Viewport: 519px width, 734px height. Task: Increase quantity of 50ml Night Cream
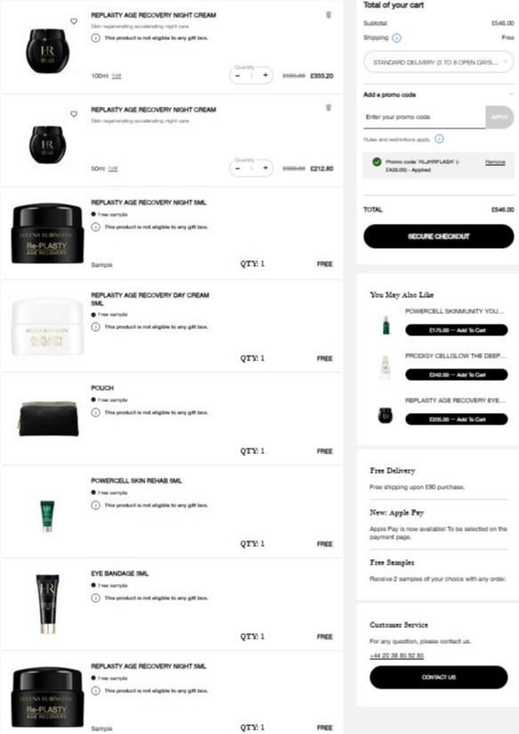[x=265, y=168]
